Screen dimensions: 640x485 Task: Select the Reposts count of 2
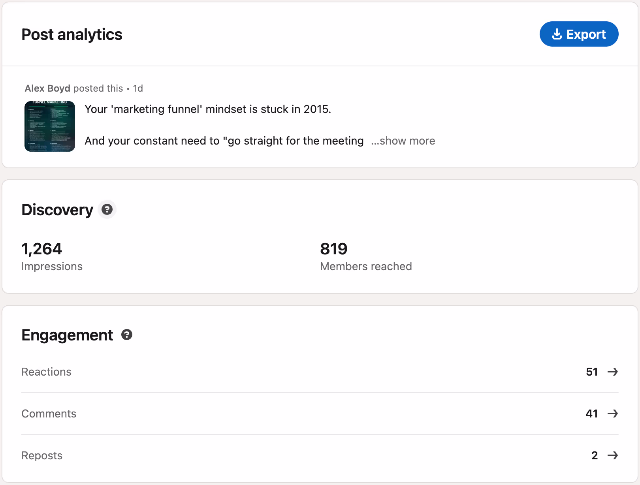coord(594,455)
